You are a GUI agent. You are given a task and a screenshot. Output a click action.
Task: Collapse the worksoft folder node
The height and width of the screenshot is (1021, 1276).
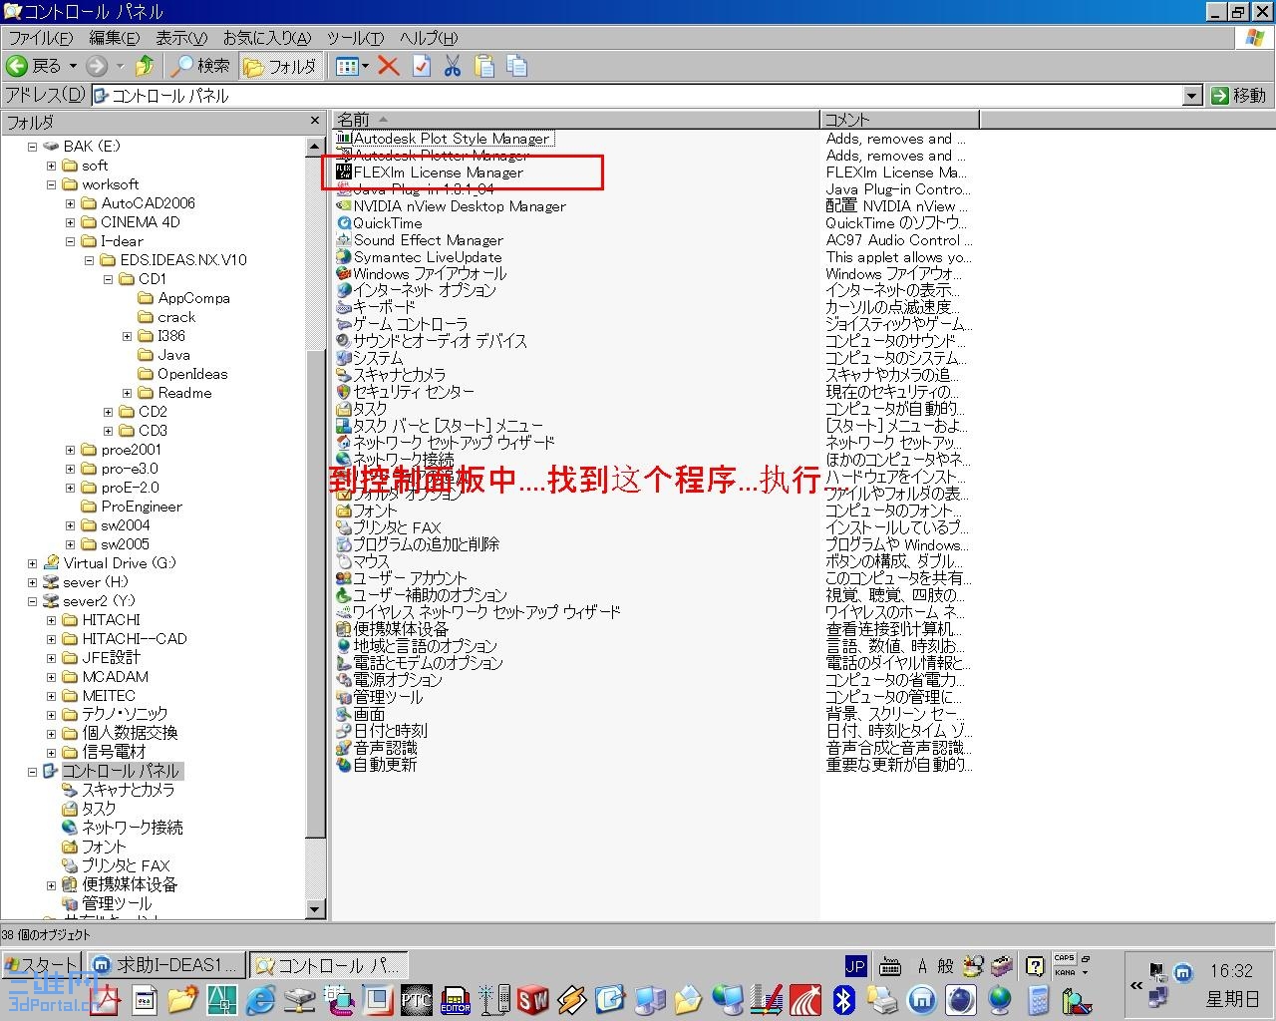point(52,184)
